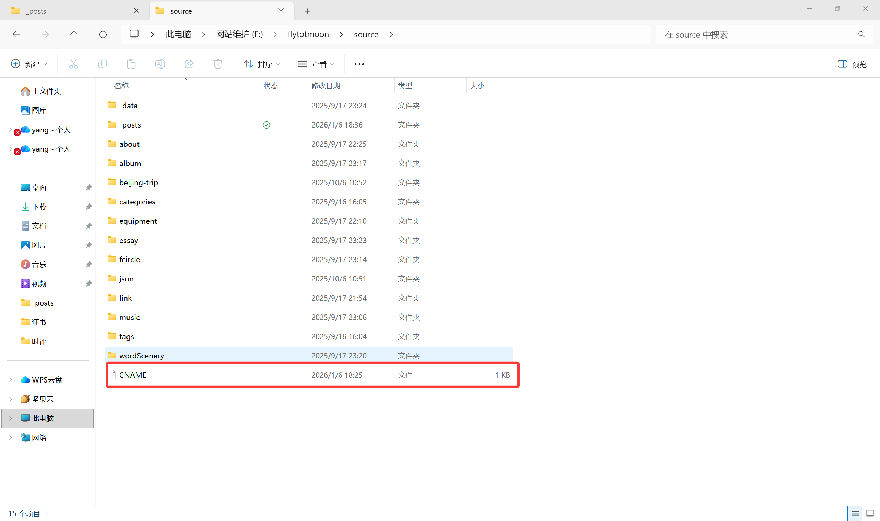The height and width of the screenshot is (521, 880).
Task: Open the 排序 sort dropdown
Action: tap(262, 64)
